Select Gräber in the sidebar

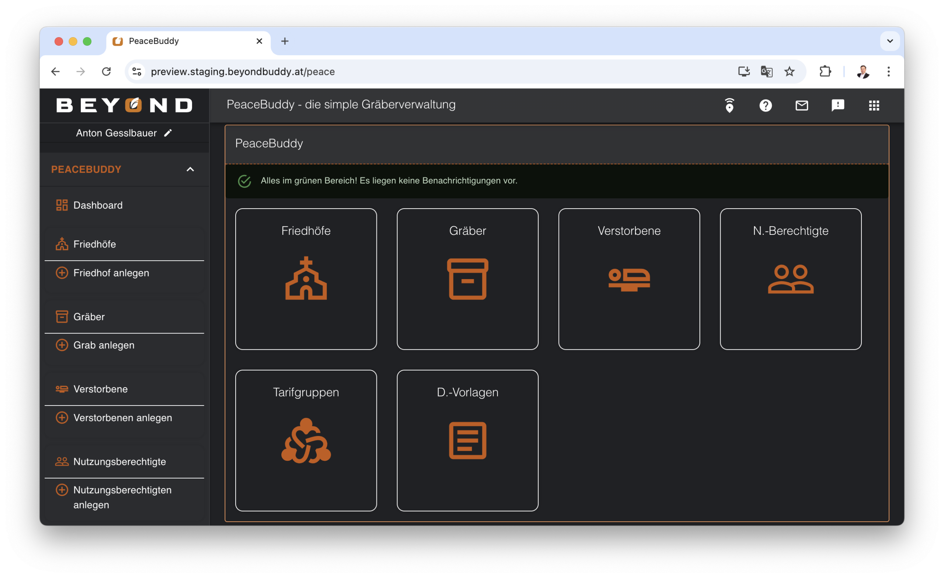(89, 317)
